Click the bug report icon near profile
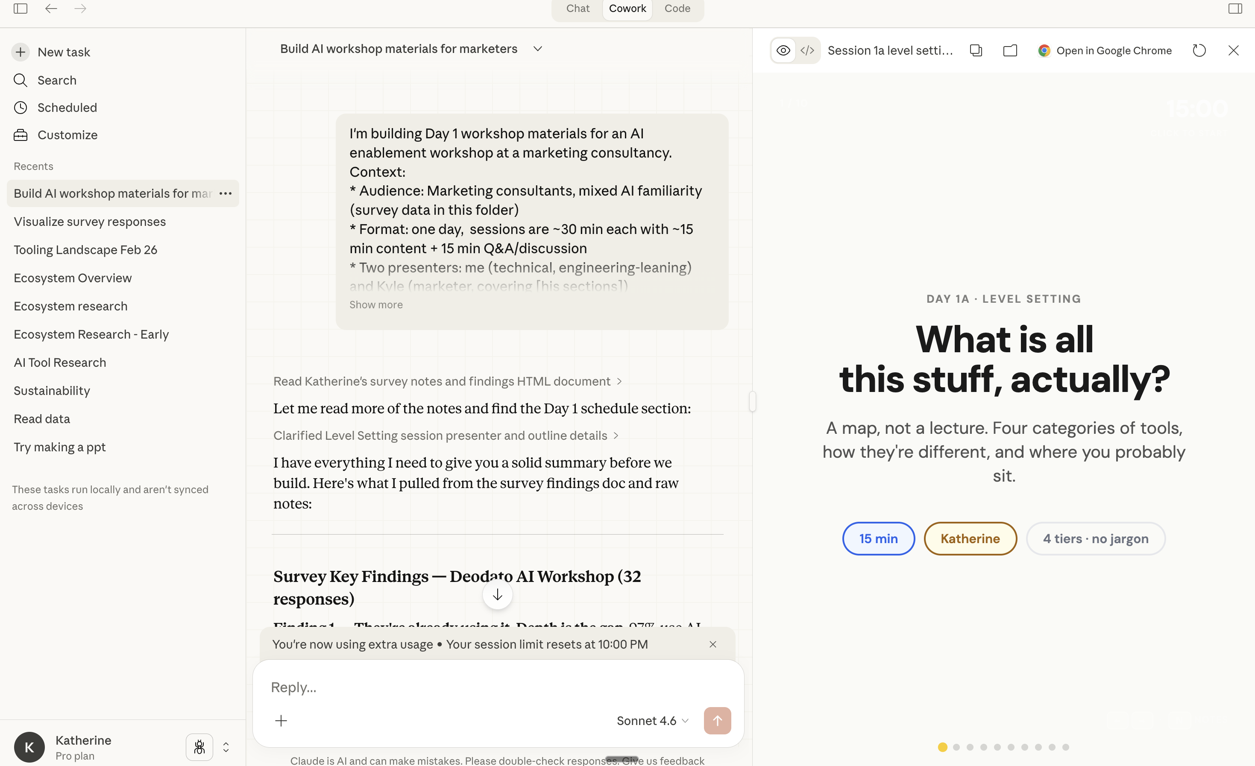The width and height of the screenshot is (1255, 766). 199,747
